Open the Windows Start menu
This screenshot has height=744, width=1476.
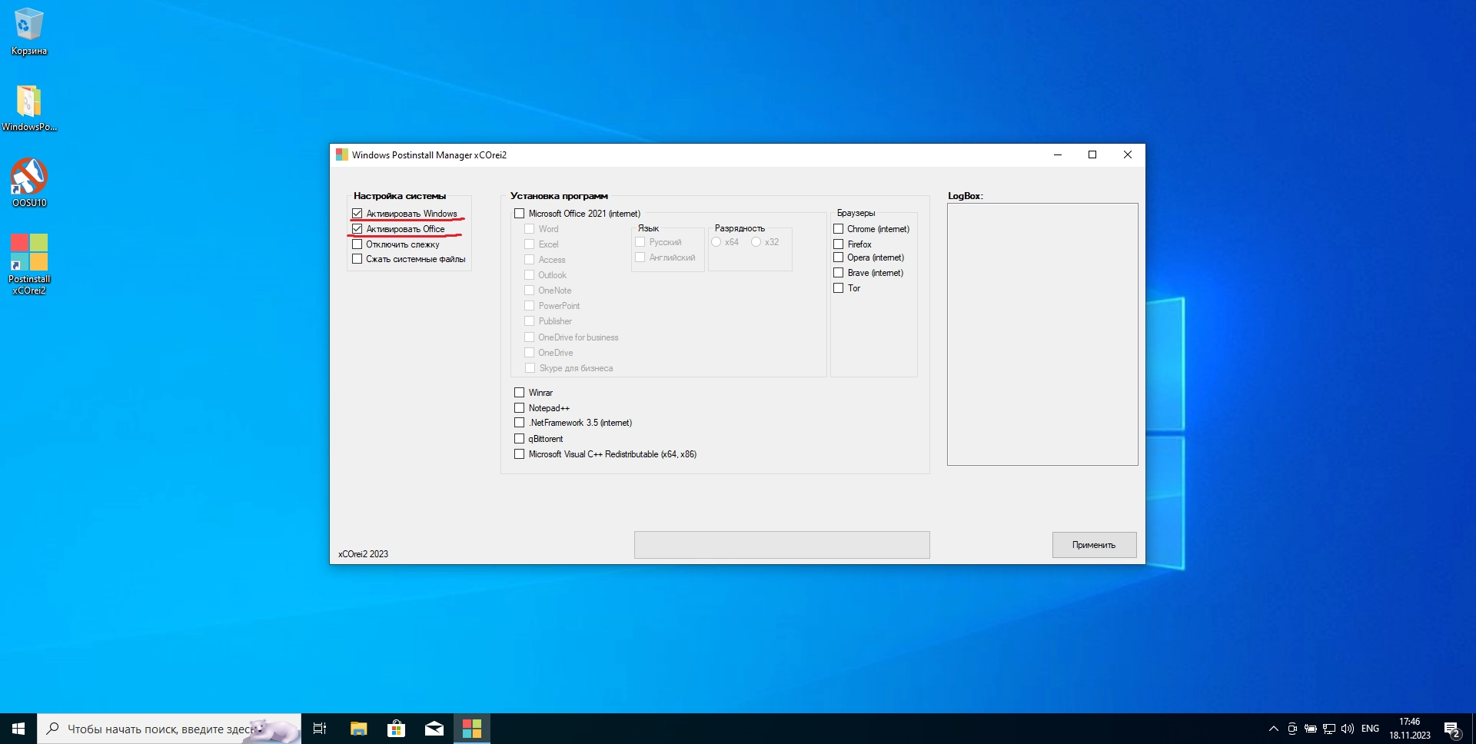click(x=18, y=729)
